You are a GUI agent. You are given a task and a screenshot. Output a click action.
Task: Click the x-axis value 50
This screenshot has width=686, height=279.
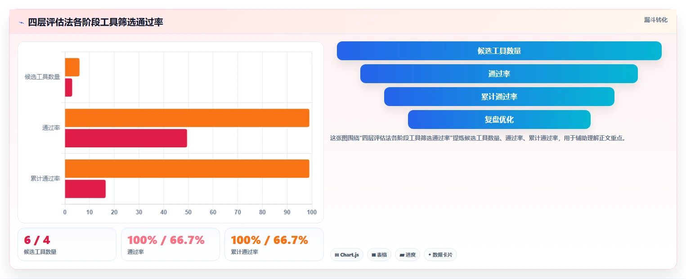point(188,212)
